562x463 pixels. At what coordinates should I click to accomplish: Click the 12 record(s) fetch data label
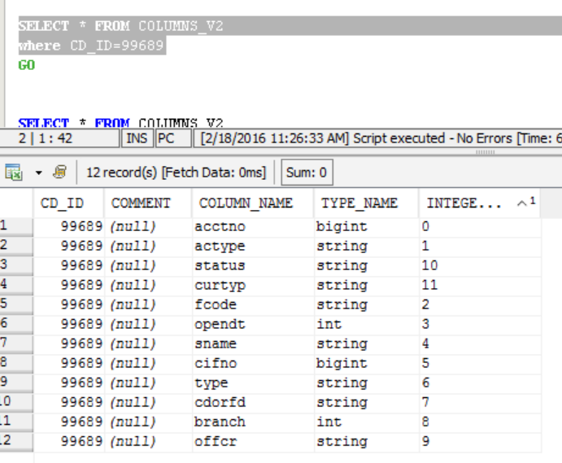click(176, 173)
